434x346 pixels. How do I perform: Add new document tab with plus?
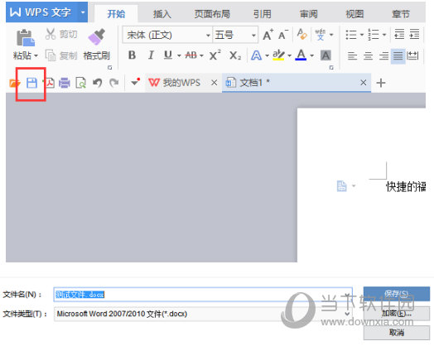click(381, 83)
